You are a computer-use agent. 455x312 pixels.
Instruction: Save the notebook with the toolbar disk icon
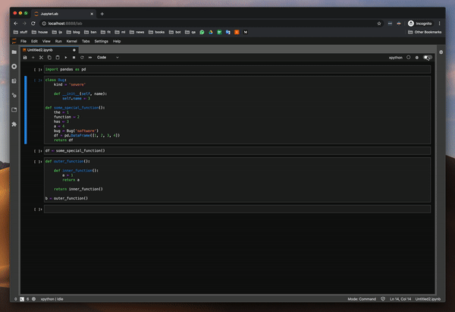[25, 58]
